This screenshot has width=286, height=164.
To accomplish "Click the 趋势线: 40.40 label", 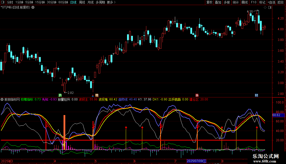I will (128, 99).
